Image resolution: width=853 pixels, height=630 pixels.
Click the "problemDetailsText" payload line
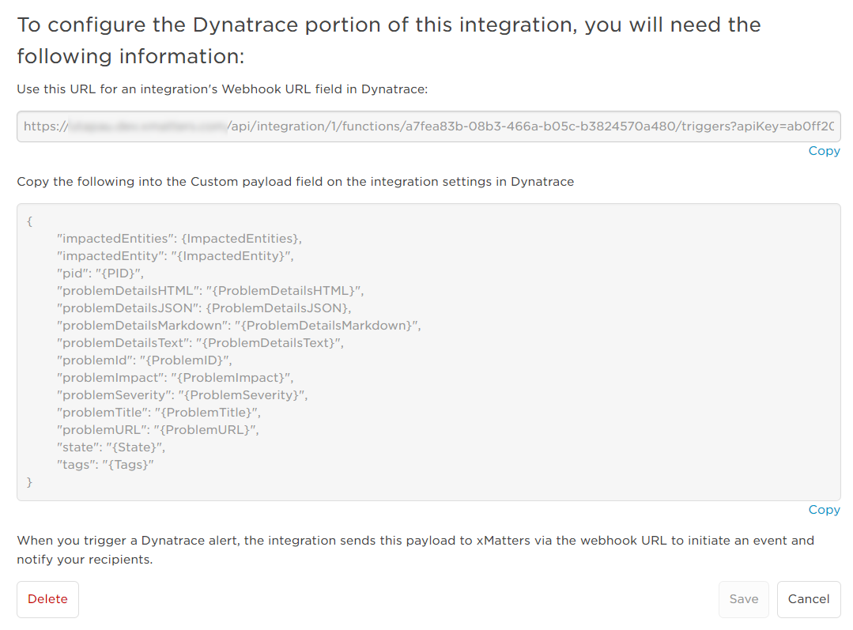tap(200, 343)
